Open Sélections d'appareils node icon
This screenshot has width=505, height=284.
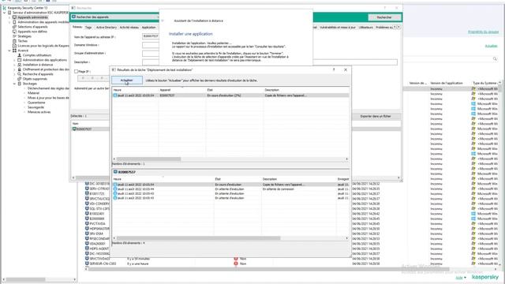pyautogui.click(x=14, y=27)
